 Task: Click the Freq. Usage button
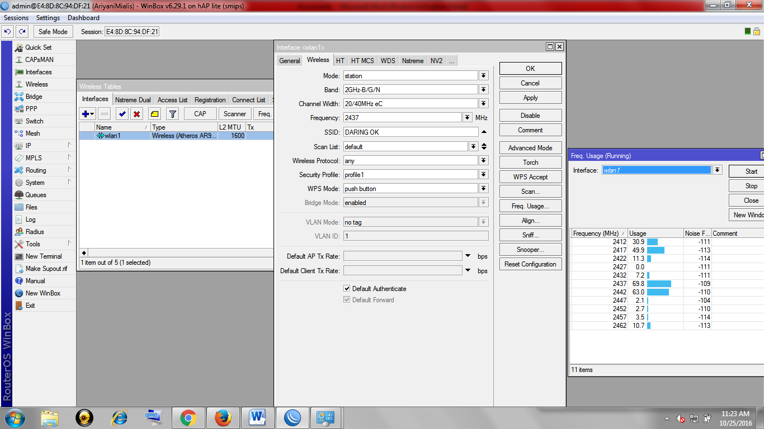point(530,206)
